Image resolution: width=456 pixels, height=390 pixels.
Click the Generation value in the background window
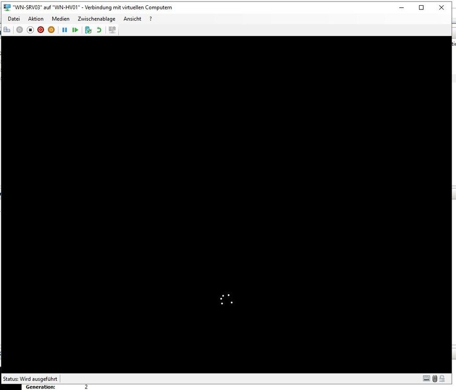85,386
